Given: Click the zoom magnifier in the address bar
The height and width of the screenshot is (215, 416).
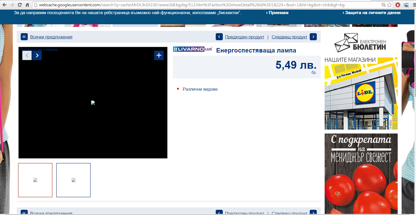Looking at the screenshot, I should click(384, 5).
